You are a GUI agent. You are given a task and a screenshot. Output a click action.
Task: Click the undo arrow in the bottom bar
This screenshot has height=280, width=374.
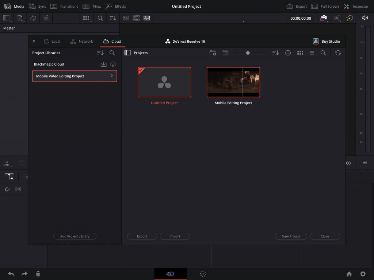click(x=11, y=274)
